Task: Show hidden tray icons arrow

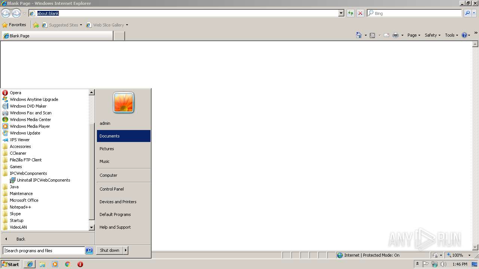Action: [x=417, y=264]
